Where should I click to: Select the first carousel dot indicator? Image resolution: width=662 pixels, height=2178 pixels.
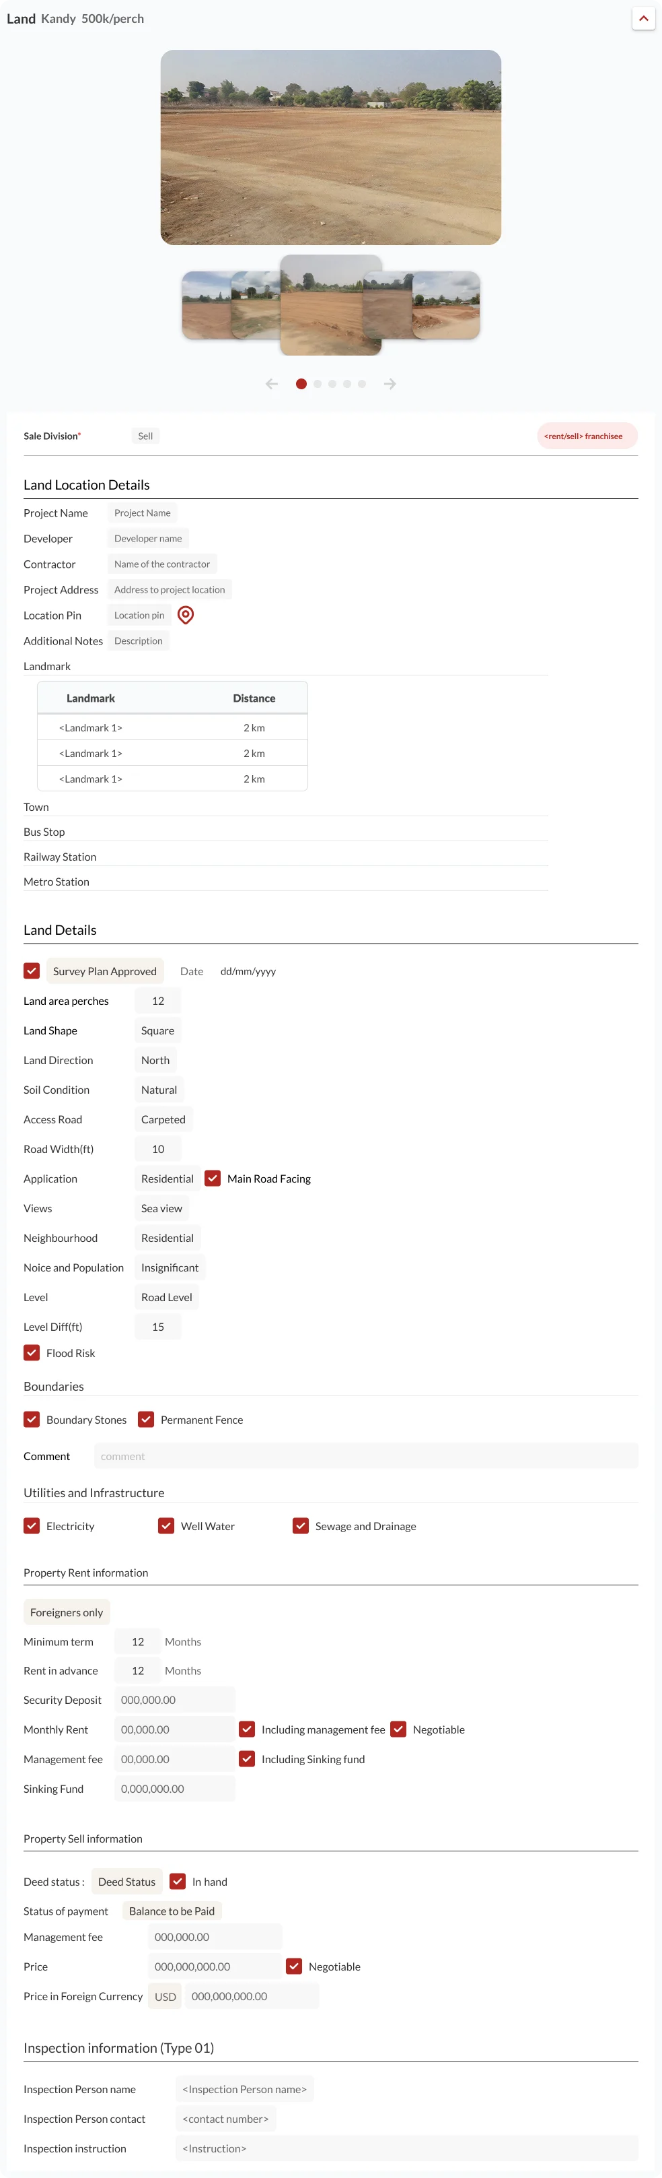[x=301, y=384]
